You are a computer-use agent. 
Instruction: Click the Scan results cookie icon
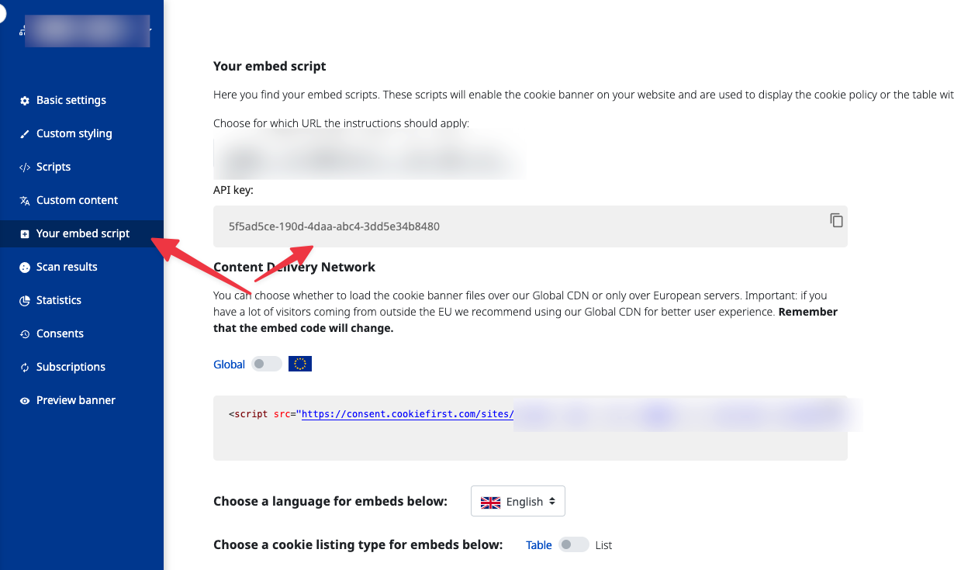(25, 268)
